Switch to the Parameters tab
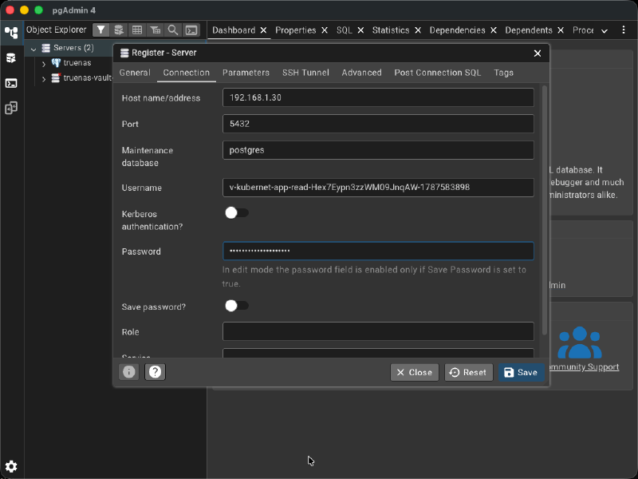 click(246, 73)
